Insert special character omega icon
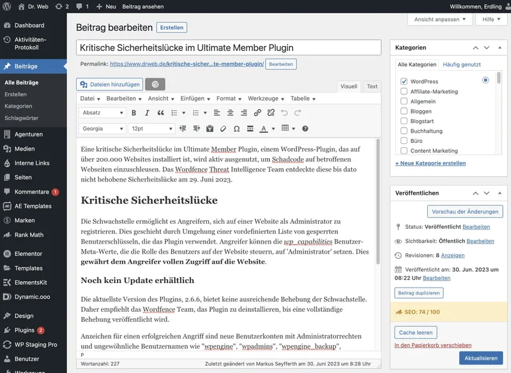The image size is (511, 373). [237, 129]
